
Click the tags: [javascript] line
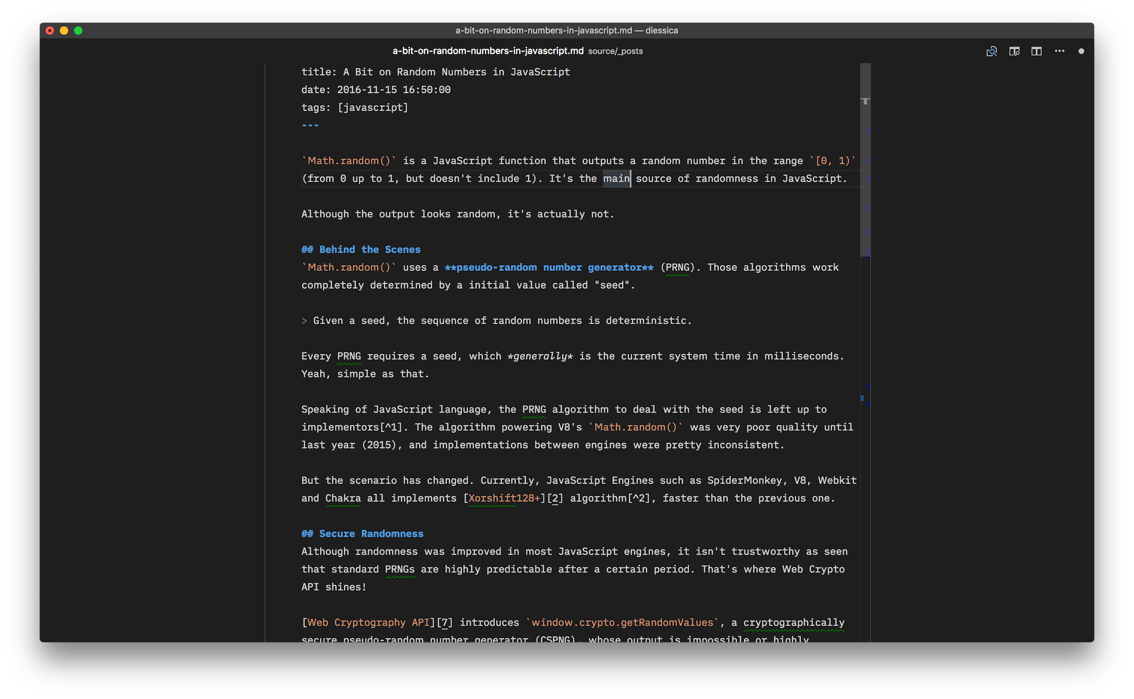(x=354, y=108)
